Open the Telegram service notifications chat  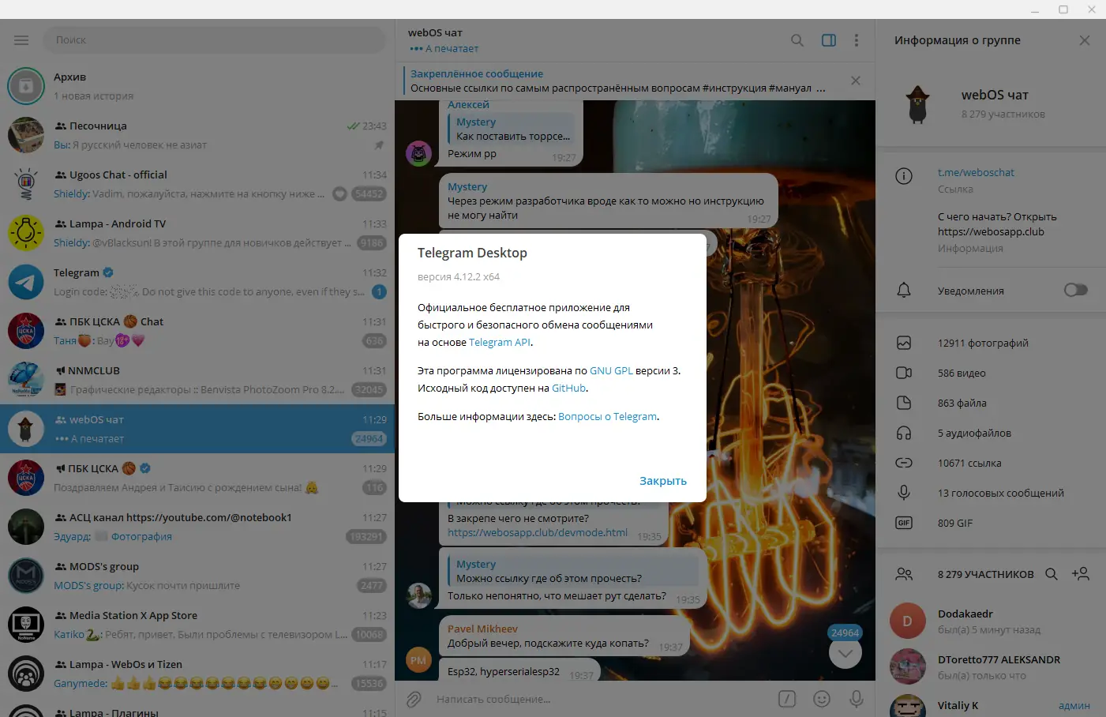tap(197, 282)
